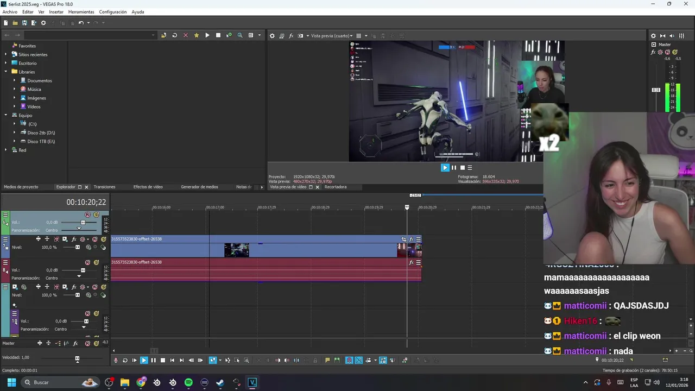The image size is (695, 391).
Task: Switch to the Transiciones tab
Action: click(x=104, y=187)
